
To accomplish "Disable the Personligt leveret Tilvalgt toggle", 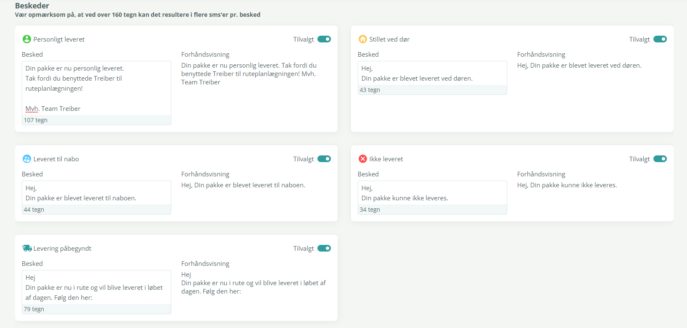I will tap(324, 39).
